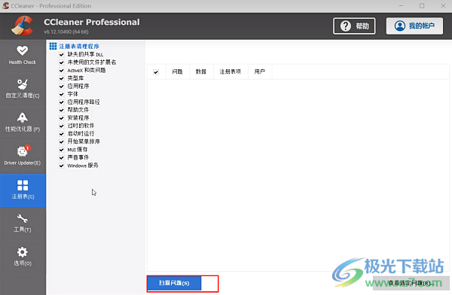
Task: Open Driver Updater(E) section
Action: (23, 157)
